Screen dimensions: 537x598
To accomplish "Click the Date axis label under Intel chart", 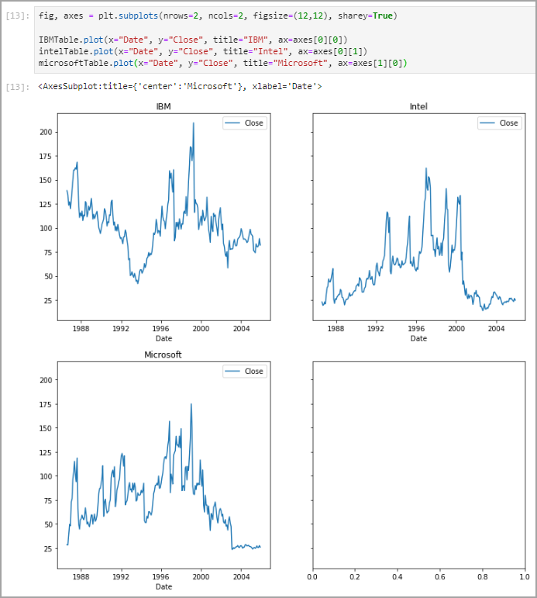I will click(x=418, y=339).
